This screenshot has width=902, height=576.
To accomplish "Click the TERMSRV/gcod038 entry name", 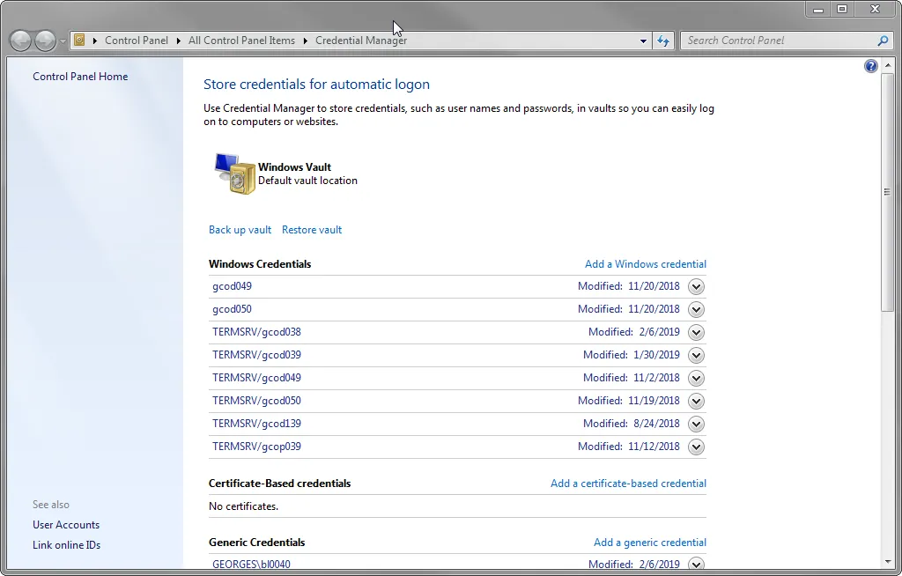I will tap(256, 332).
